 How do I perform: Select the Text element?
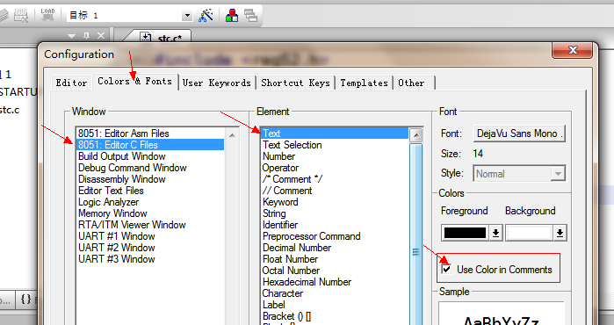[335, 134]
